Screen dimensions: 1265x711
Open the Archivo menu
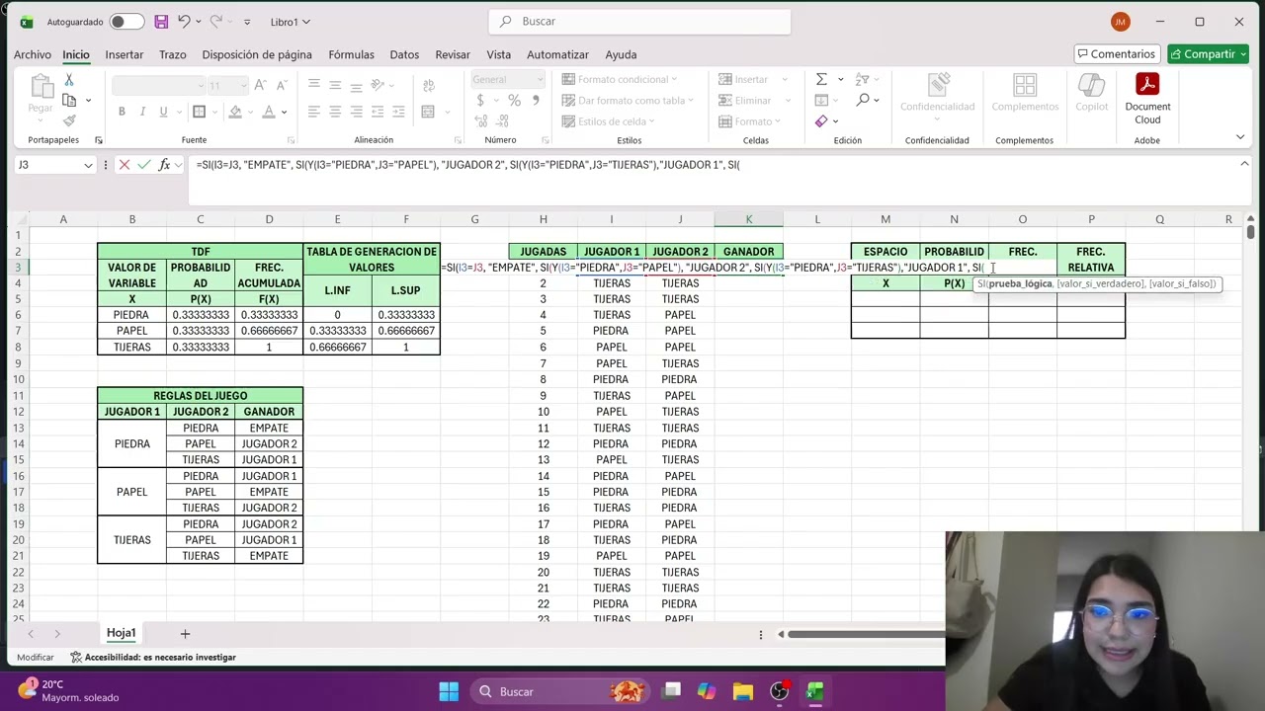[x=33, y=54]
